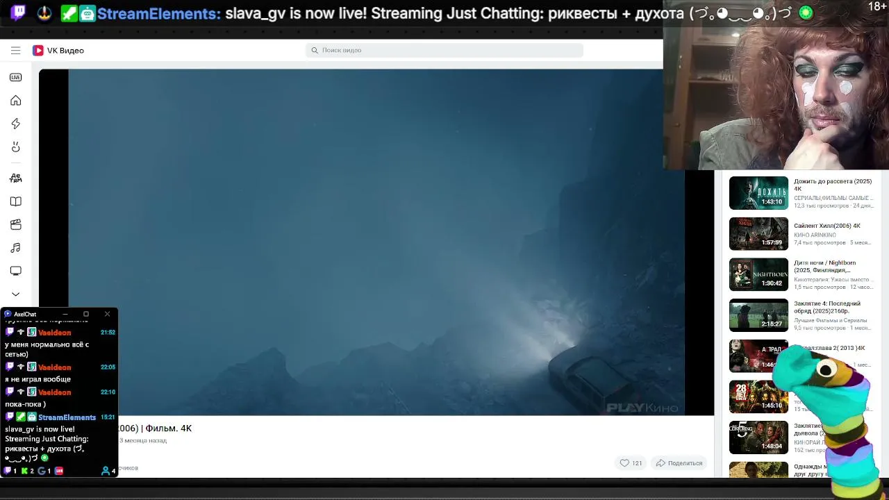The width and height of the screenshot is (889, 500).
Task: Open Сайлент Хилл(2006) 4K thumbnail
Action: (x=758, y=234)
